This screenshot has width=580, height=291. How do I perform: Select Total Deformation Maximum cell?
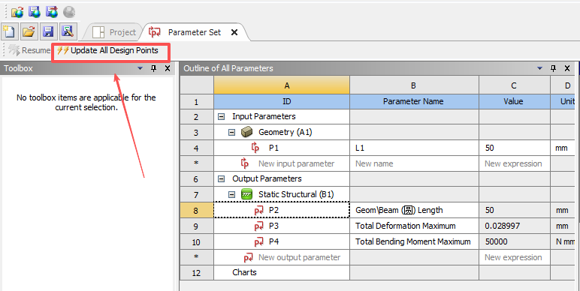tap(414, 226)
